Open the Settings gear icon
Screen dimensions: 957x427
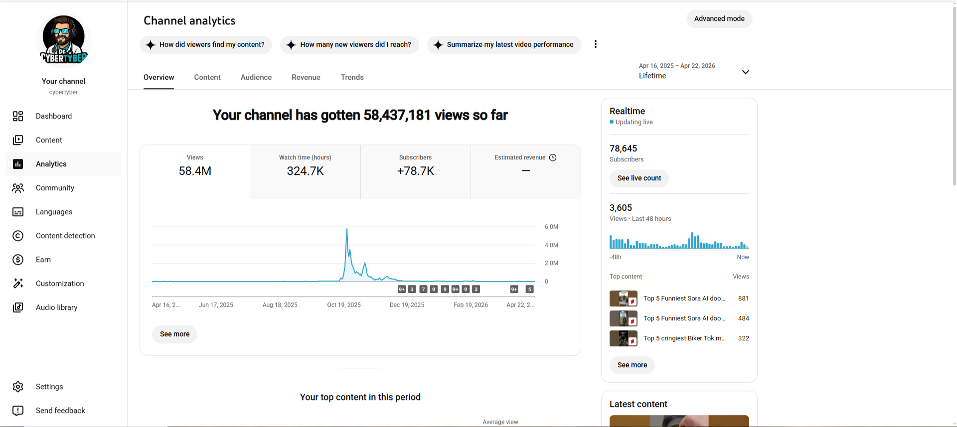18,387
